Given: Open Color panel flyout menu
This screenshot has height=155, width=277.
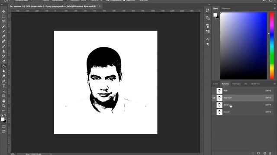Looking at the screenshot, I should pos(274,8).
